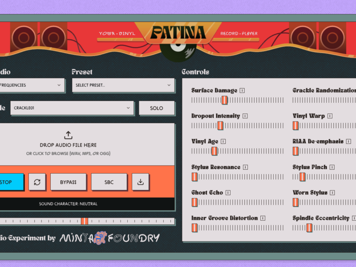Screen dimensions: 356x267
Task: Show Stylus Resonance info tooltip icon
Action: click(246, 167)
